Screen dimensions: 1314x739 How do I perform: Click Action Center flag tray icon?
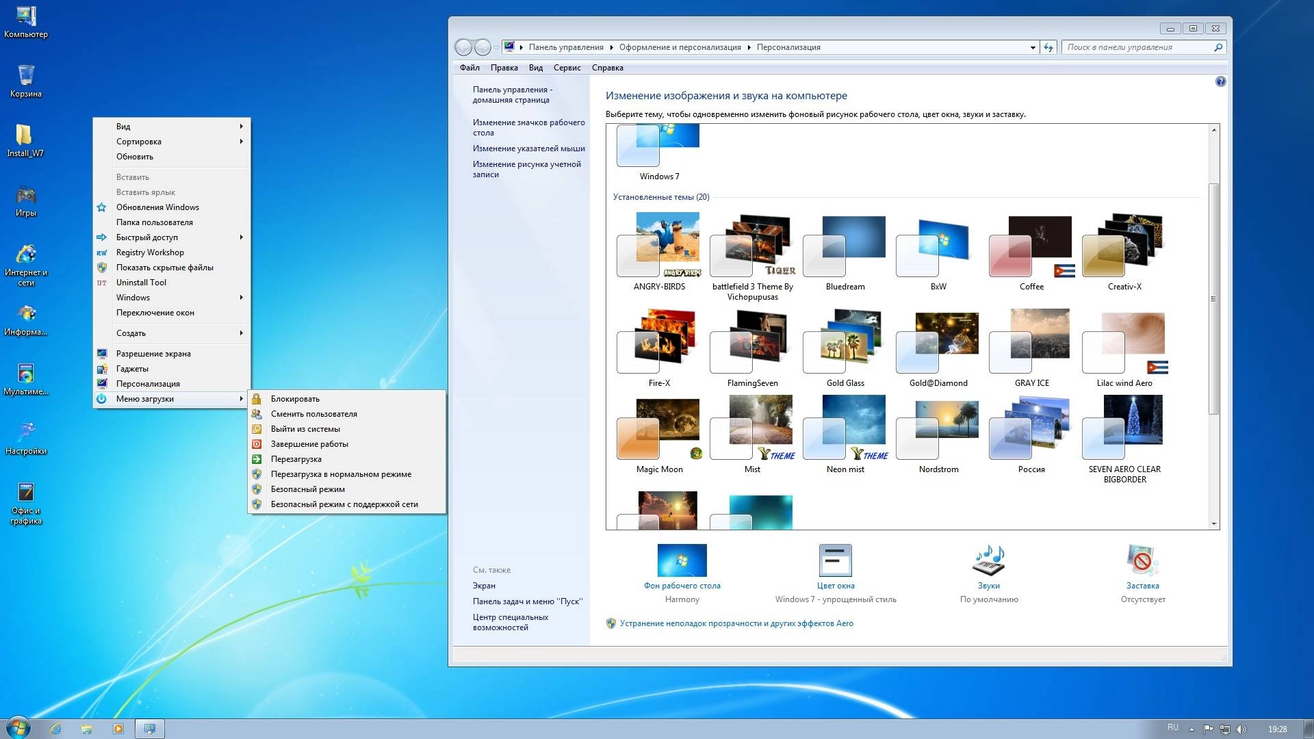[1209, 729]
